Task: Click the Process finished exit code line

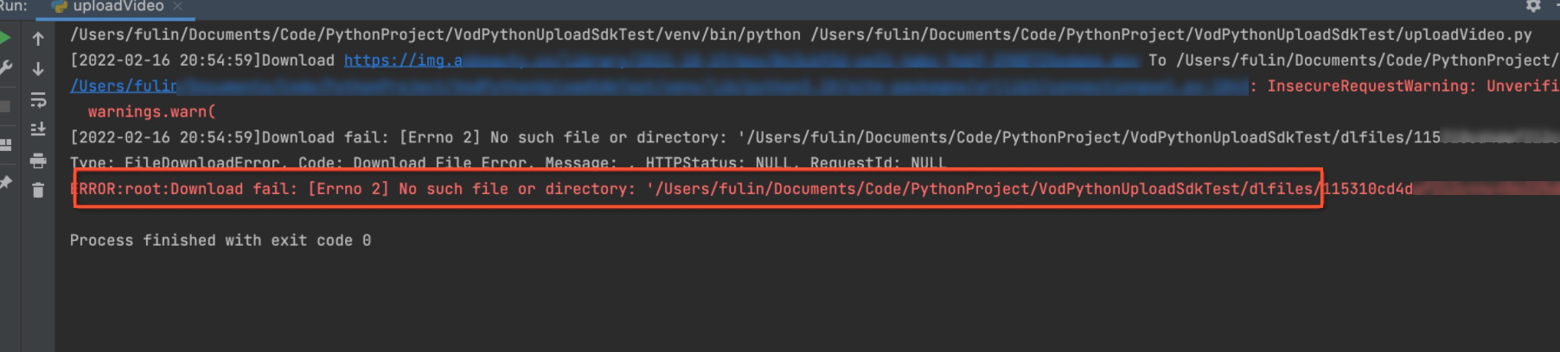Action: (x=221, y=241)
